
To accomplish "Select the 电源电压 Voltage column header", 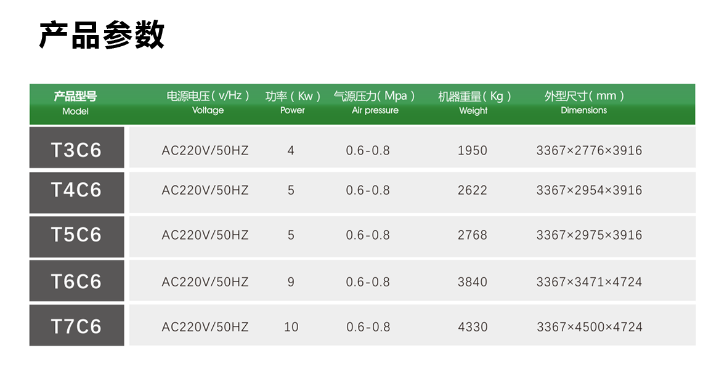I will 208,103.
